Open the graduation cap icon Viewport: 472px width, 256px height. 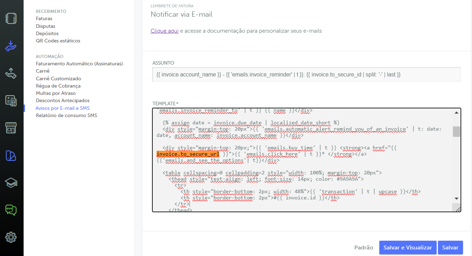coord(11,183)
